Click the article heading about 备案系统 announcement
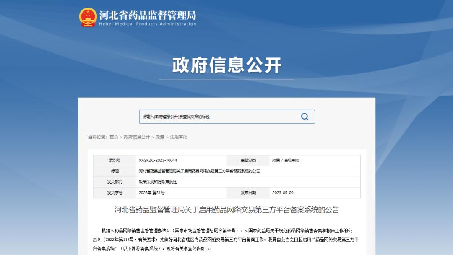This screenshot has height=255, width=453. point(226,210)
